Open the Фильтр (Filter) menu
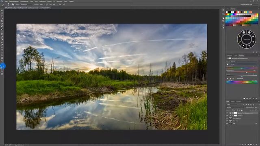Image resolution: width=260 pixels, height=146 pixels. tap(49, 1)
